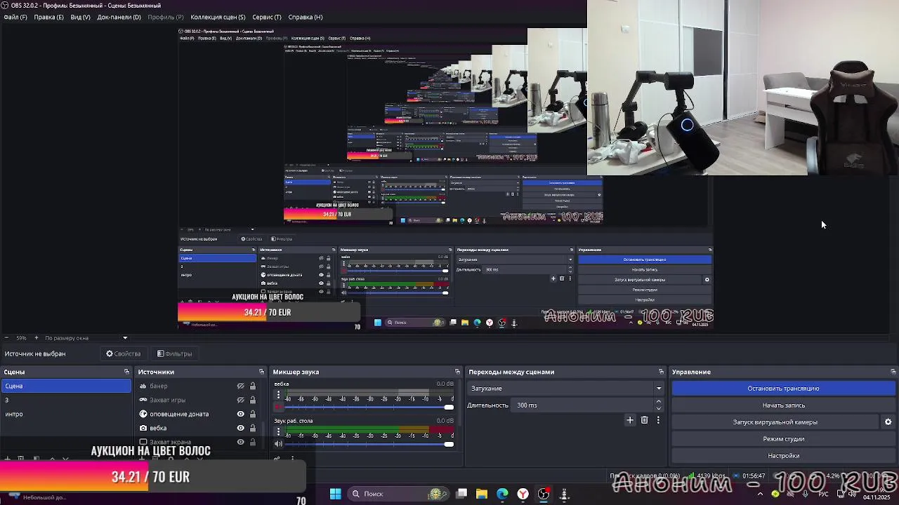Open Настройки in the Управление panel
Viewport: 899px width, 505px height.
pos(783,456)
